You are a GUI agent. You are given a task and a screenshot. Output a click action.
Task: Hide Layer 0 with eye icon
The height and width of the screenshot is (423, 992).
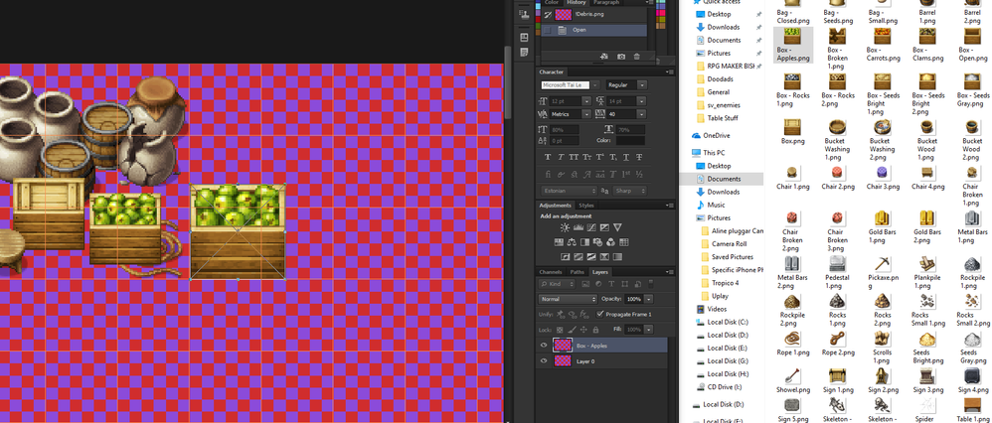pyautogui.click(x=544, y=361)
